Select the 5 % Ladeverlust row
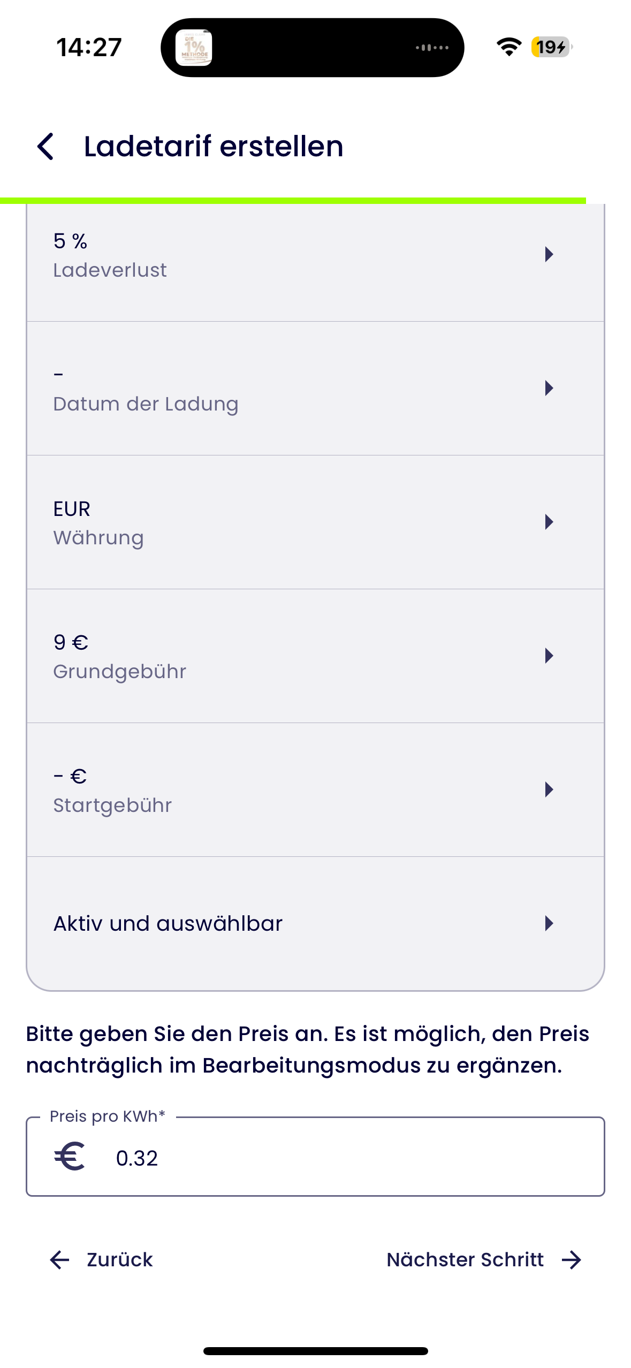 315,262
